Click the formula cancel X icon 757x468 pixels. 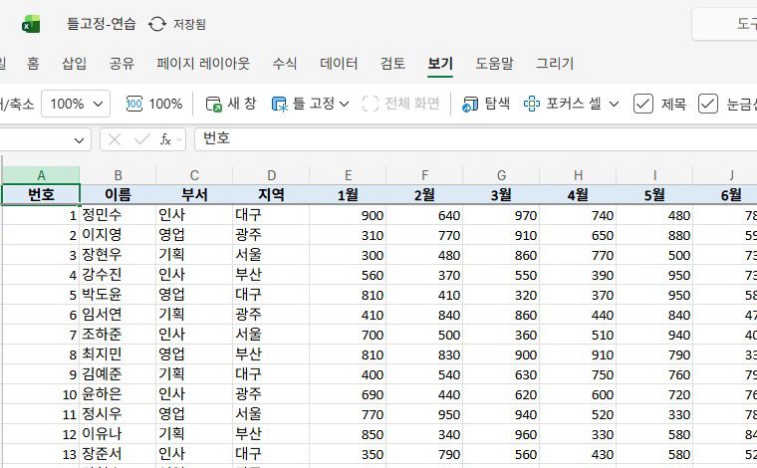tap(115, 140)
